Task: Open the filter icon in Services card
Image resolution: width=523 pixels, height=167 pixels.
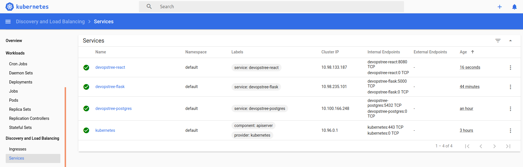Action: point(498,41)
